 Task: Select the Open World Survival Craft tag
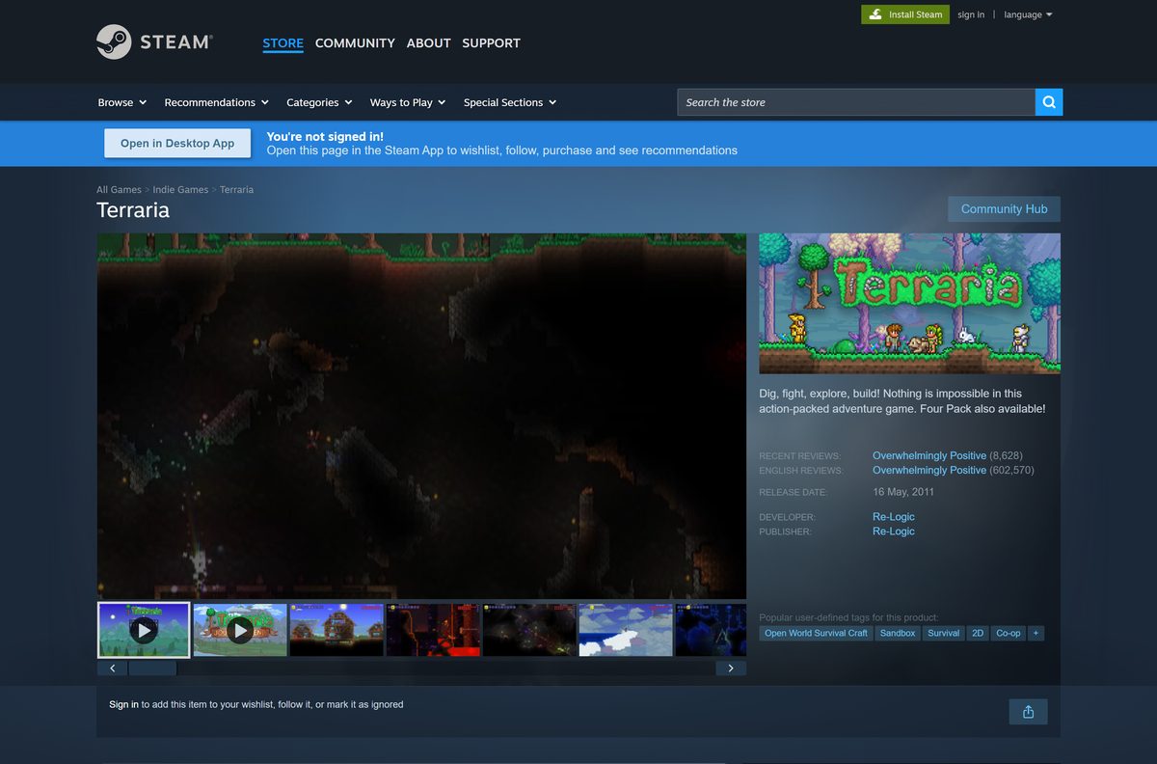[x=816, y=633]
